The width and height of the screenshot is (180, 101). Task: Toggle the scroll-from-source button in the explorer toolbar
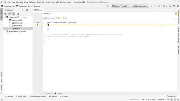pyautogui.click(x=10, y=14)
